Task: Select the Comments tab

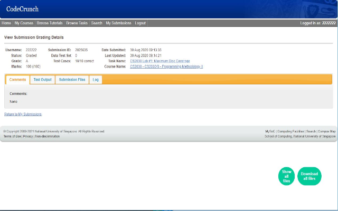Action: [17, 80]
